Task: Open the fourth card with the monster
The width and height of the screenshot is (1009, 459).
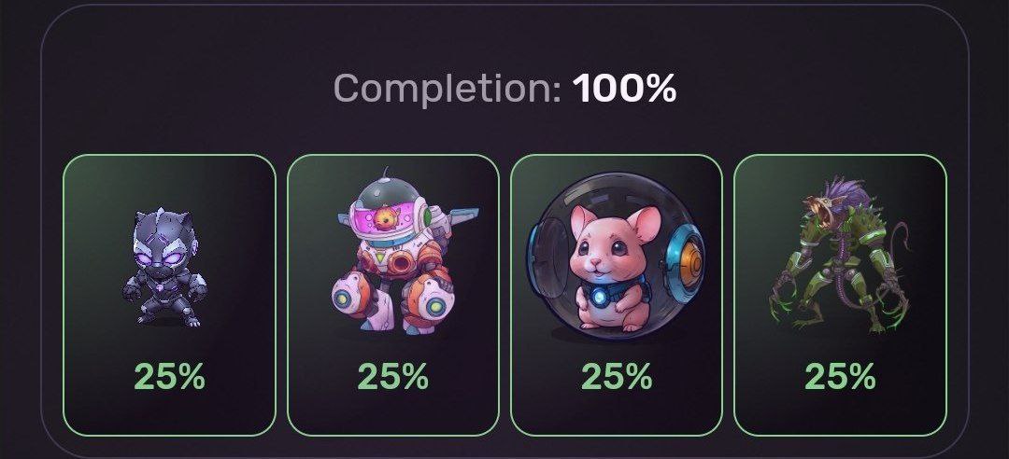Action: coord(840,295)
